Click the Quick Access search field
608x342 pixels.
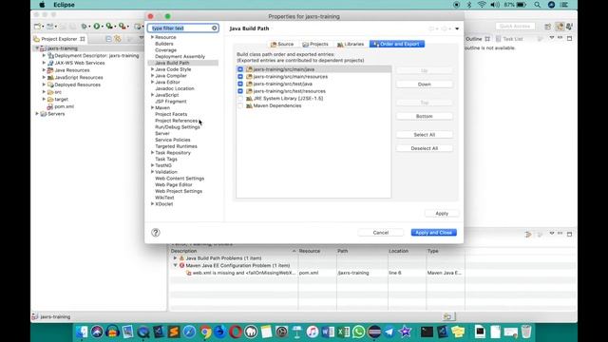click(515, 26)
